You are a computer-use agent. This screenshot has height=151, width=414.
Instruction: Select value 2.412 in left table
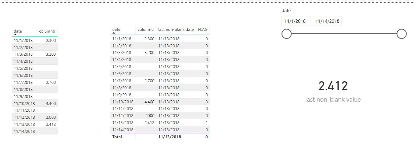point(50,124)
